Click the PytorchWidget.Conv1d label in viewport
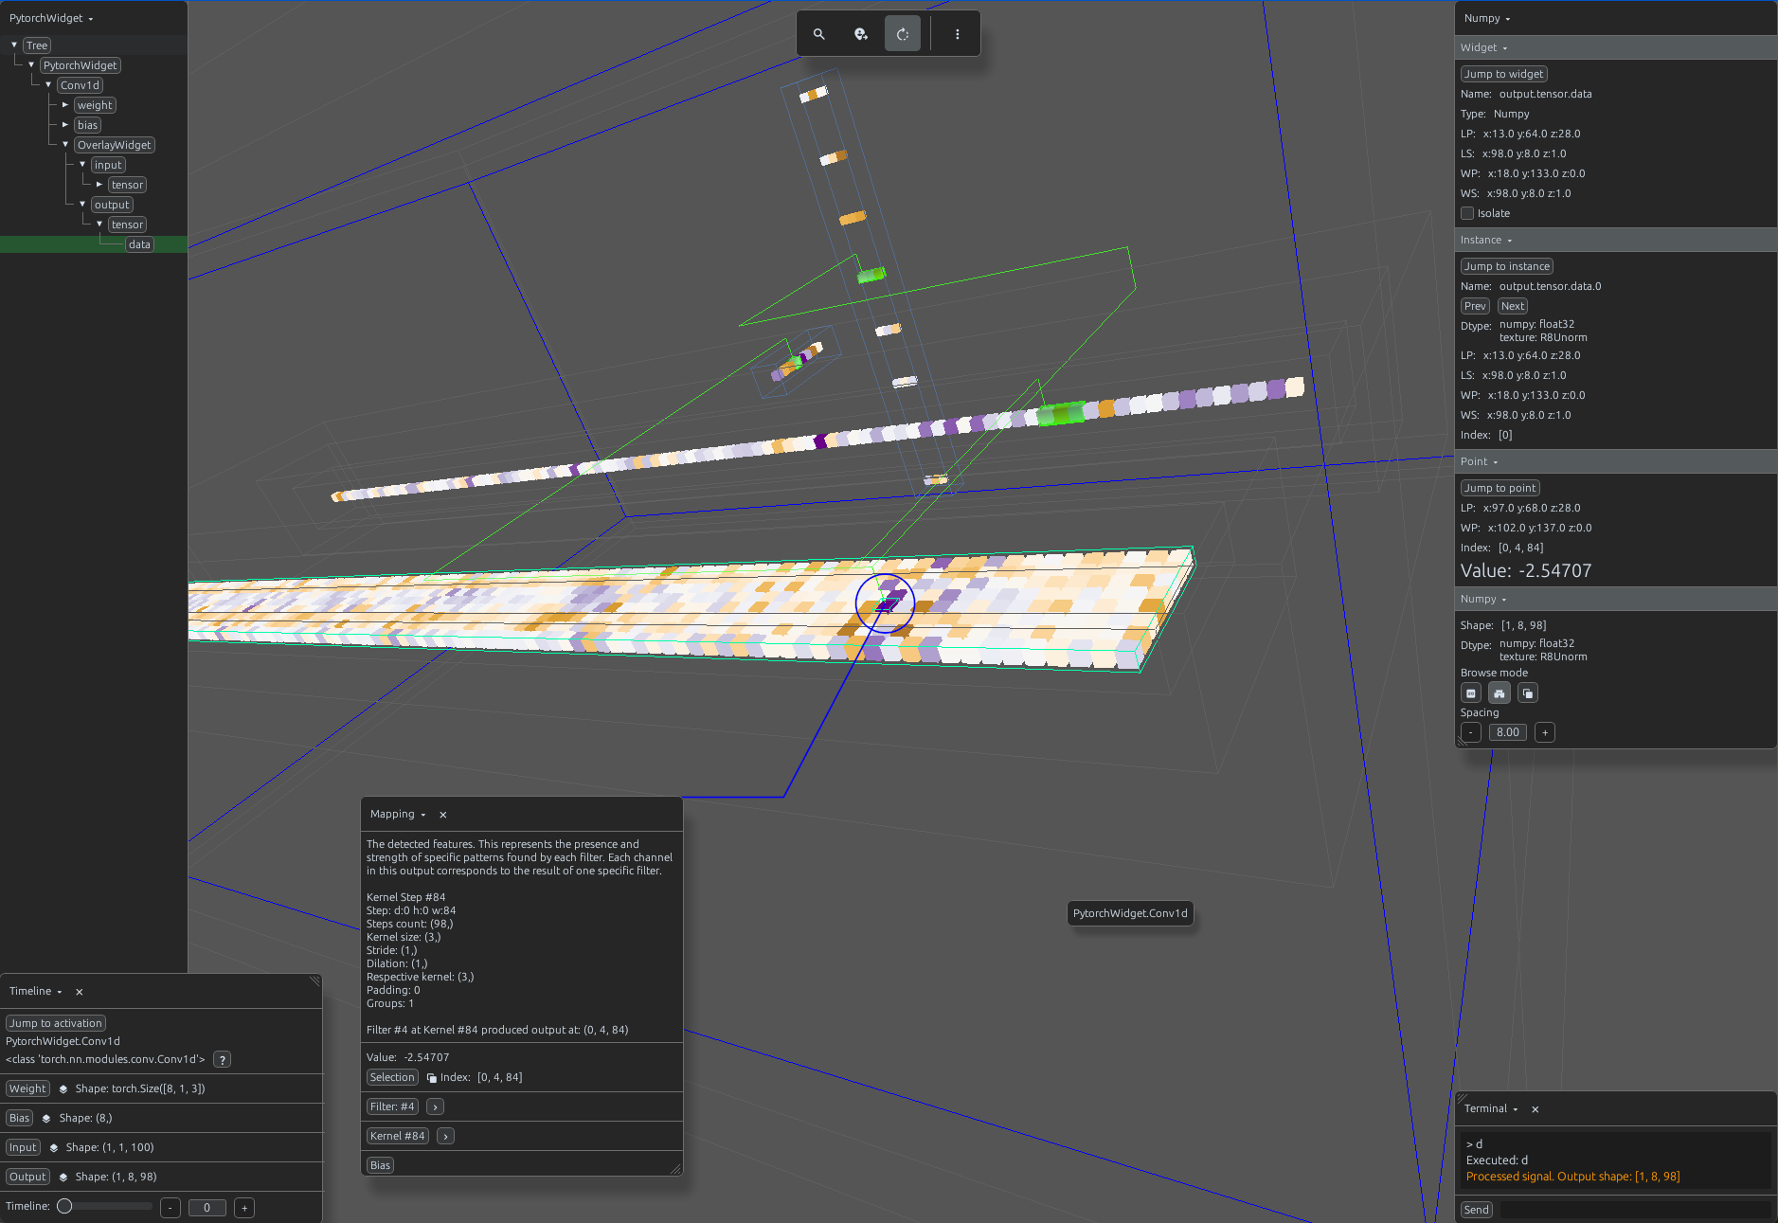Screen dimensions: 1778x1223 point(1130,913)
